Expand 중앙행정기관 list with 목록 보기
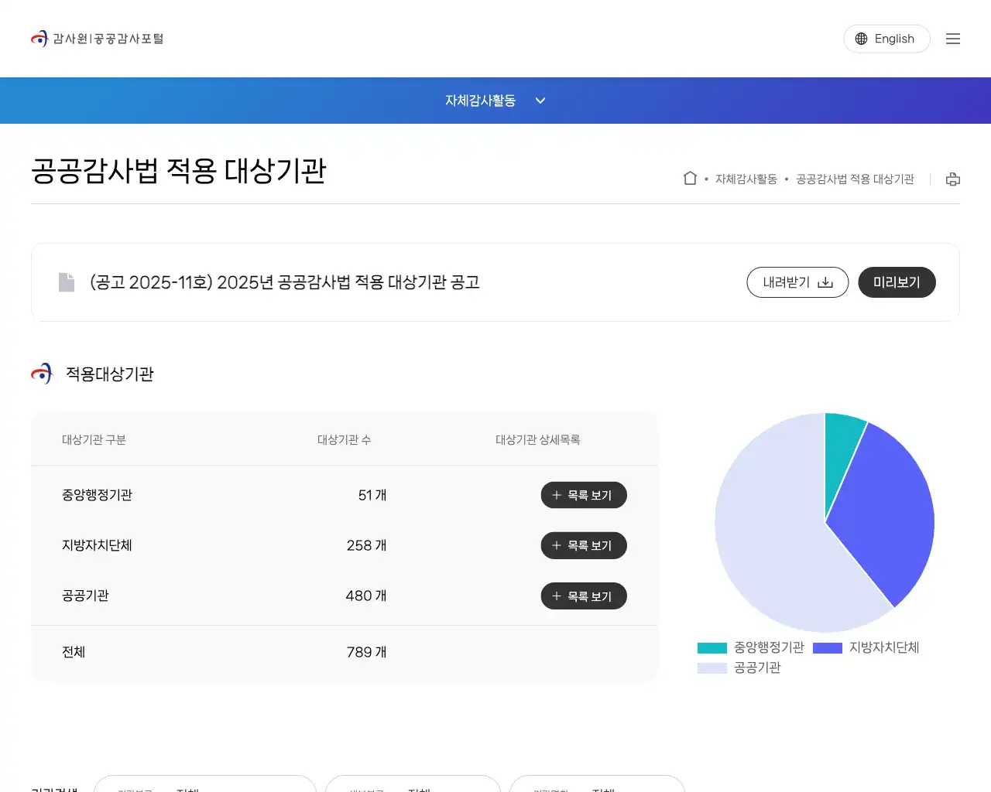The image size is (991, 792). click(583, 495)
